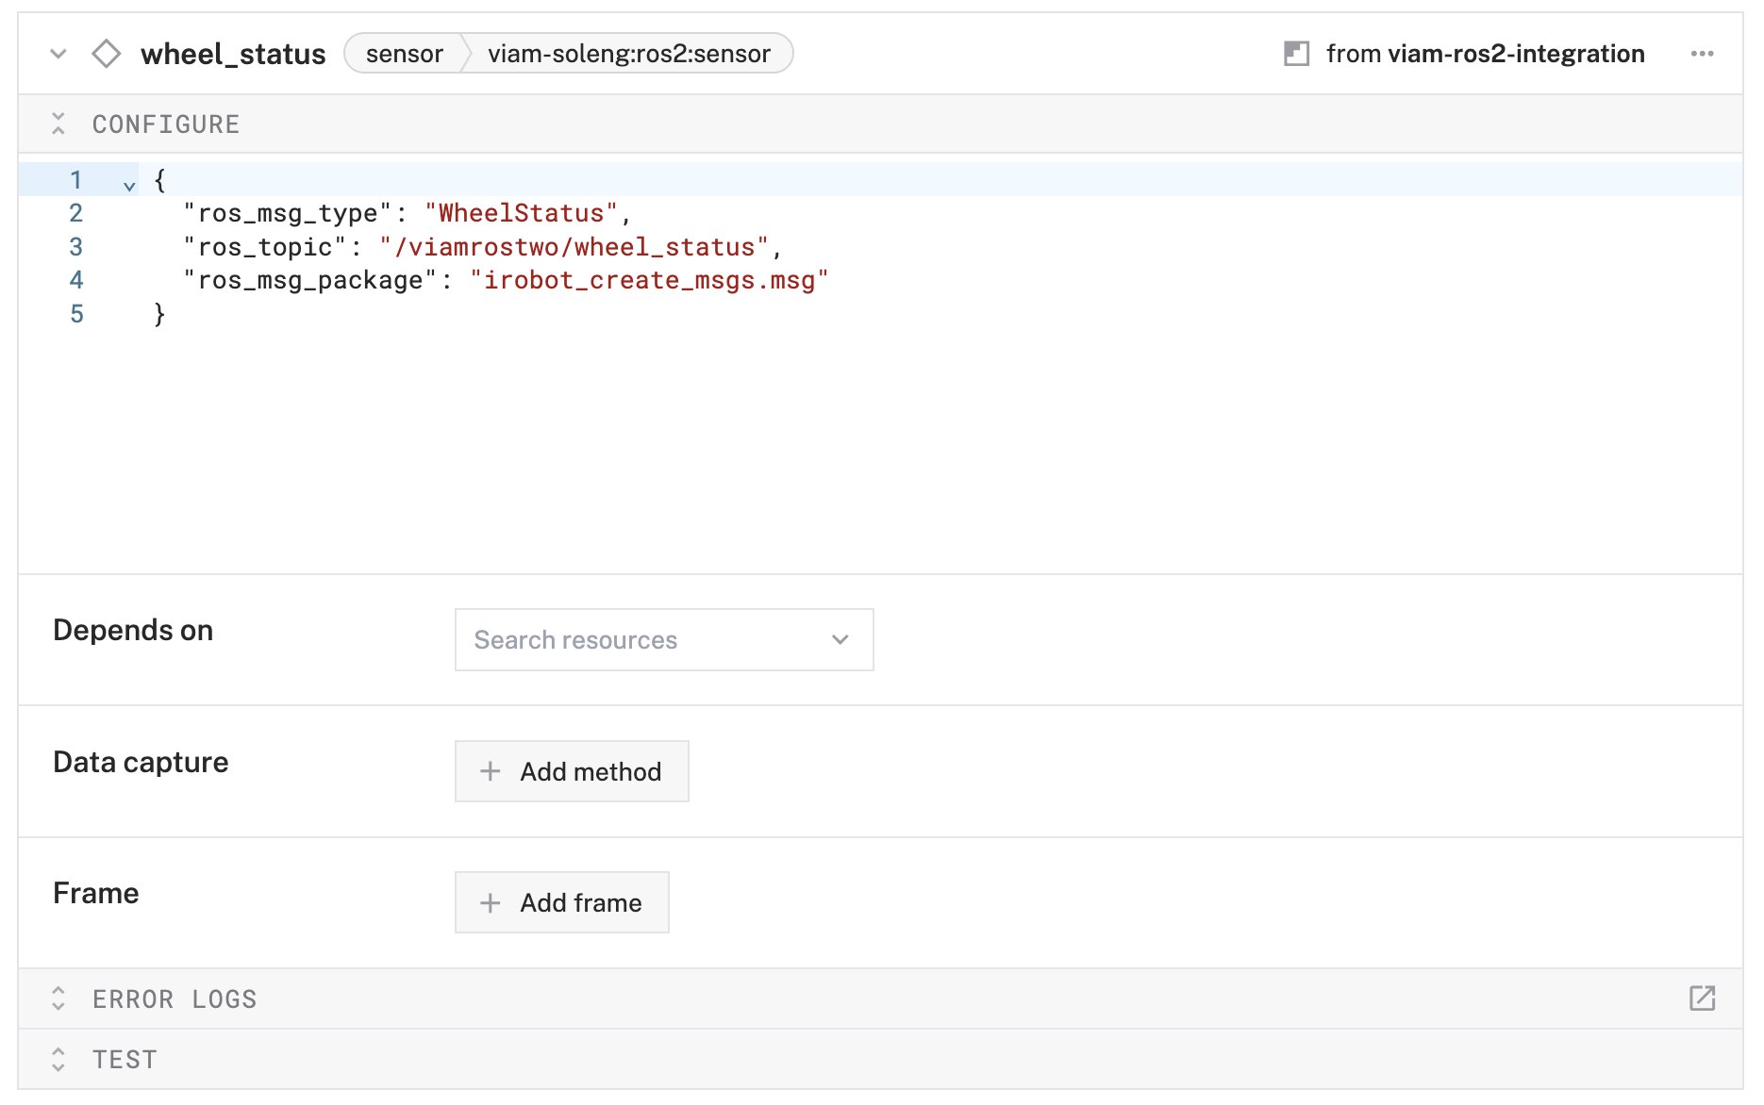Click line number 5 in gutter

(x=76, y=314)
